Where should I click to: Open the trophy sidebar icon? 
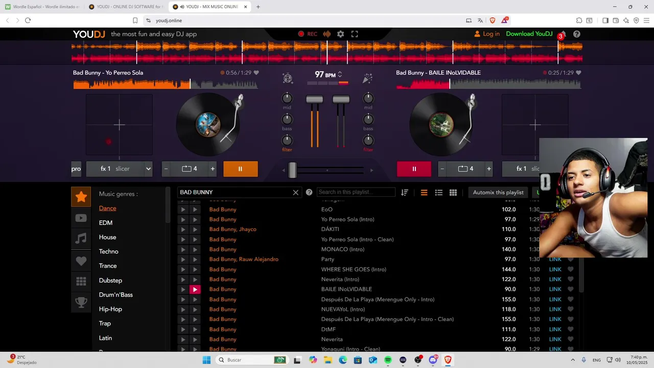click(81, 303)
